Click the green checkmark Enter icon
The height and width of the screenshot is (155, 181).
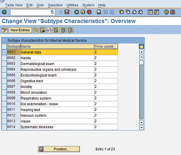[x=4, y=12]
